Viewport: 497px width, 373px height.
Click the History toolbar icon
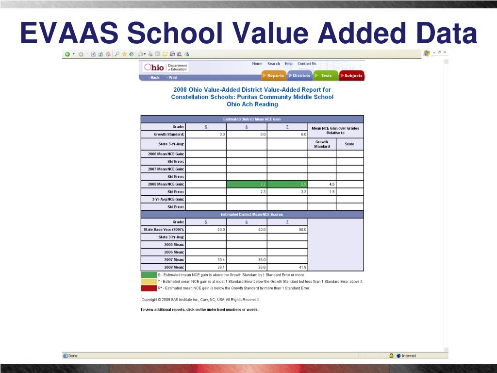pos(131,54)
